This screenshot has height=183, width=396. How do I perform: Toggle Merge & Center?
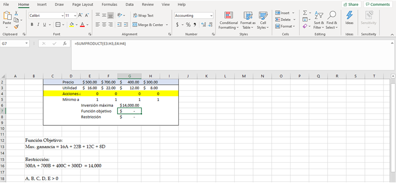pyautogui.click(x=148, y=25)
